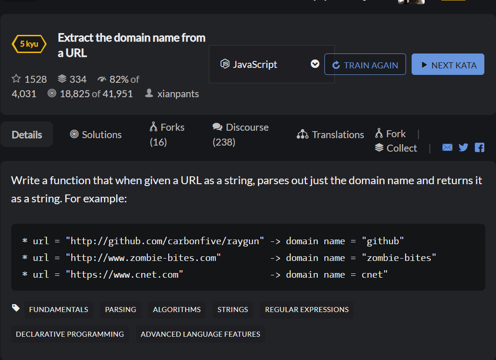Select the REGULAR EXPRESSIONS tag
The image size is (496, 360).
point(307,309)
